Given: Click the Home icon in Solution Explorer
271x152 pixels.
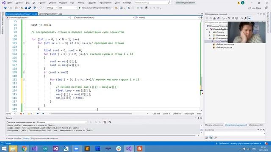Looking at the screenshot, I should coord(215,18).
